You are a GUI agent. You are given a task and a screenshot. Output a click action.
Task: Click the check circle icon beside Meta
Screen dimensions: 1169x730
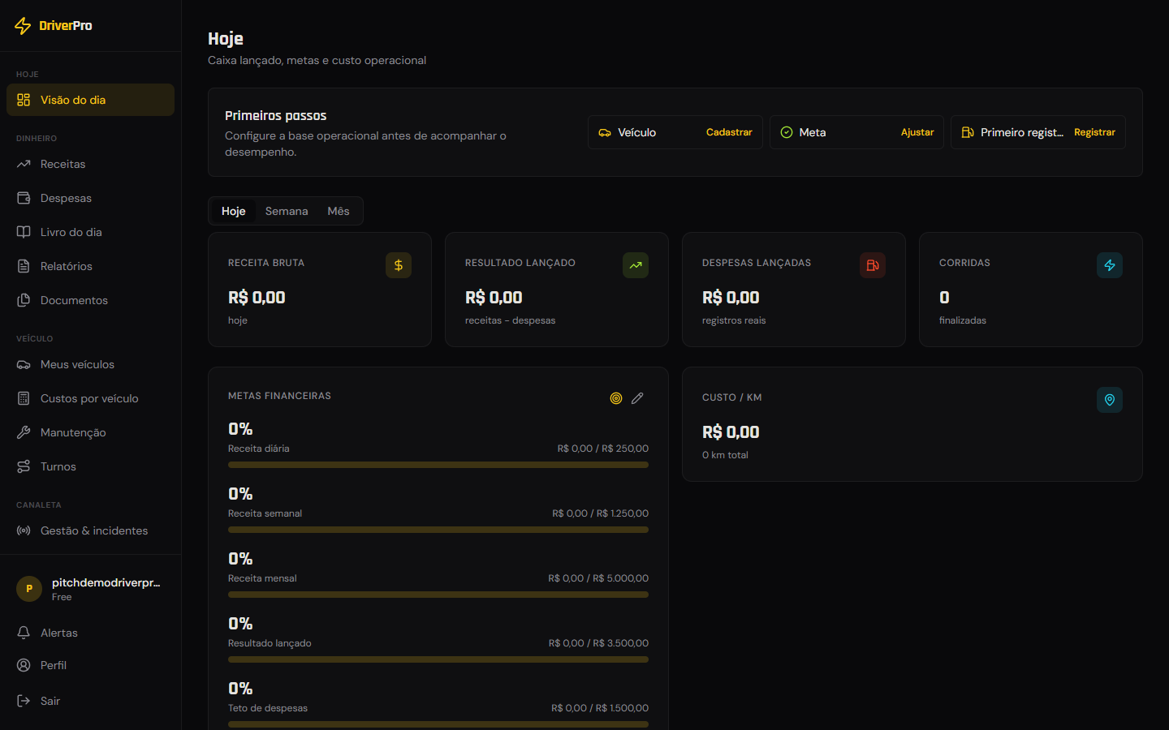pyautogui.click(x=787, y=132)
